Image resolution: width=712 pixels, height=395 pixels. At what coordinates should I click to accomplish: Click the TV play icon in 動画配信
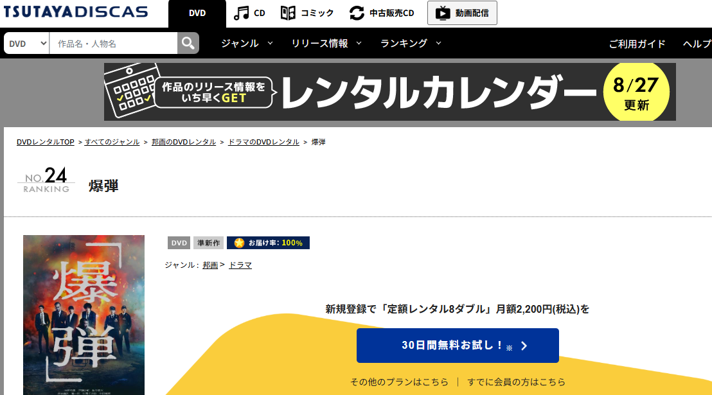[x=443, y=13]
